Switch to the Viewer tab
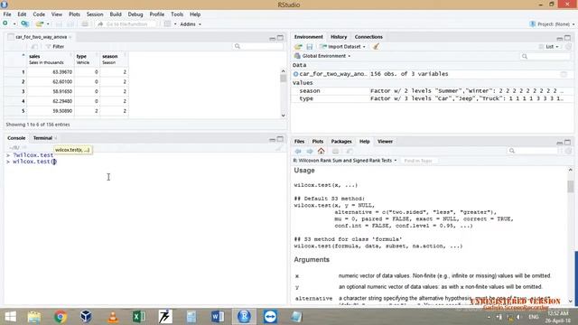 click(385, 142)
